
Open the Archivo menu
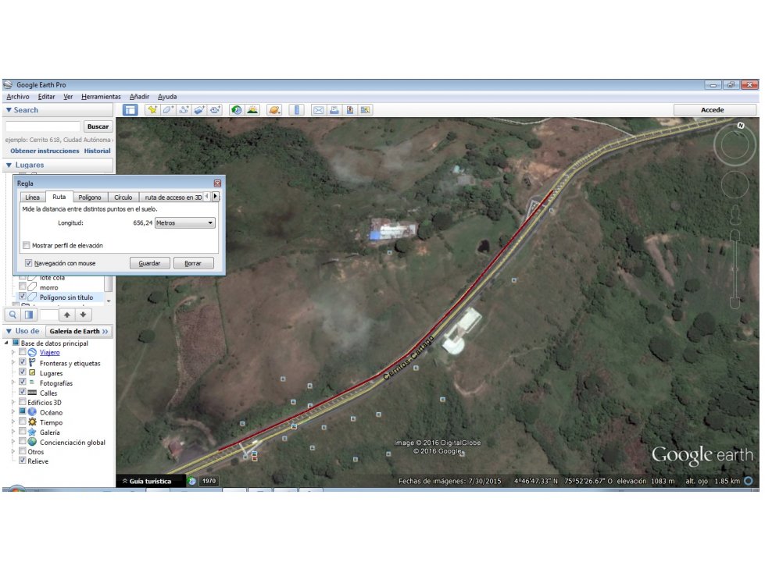click(x=17, y=97)
